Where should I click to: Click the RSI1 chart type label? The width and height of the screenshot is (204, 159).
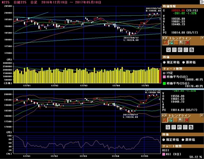click(x=166, y=151)
